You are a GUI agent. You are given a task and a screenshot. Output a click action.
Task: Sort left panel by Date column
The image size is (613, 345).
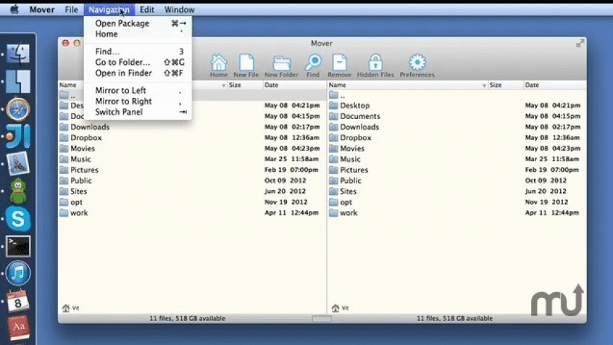pyautogui.click(x=295, y=84)
